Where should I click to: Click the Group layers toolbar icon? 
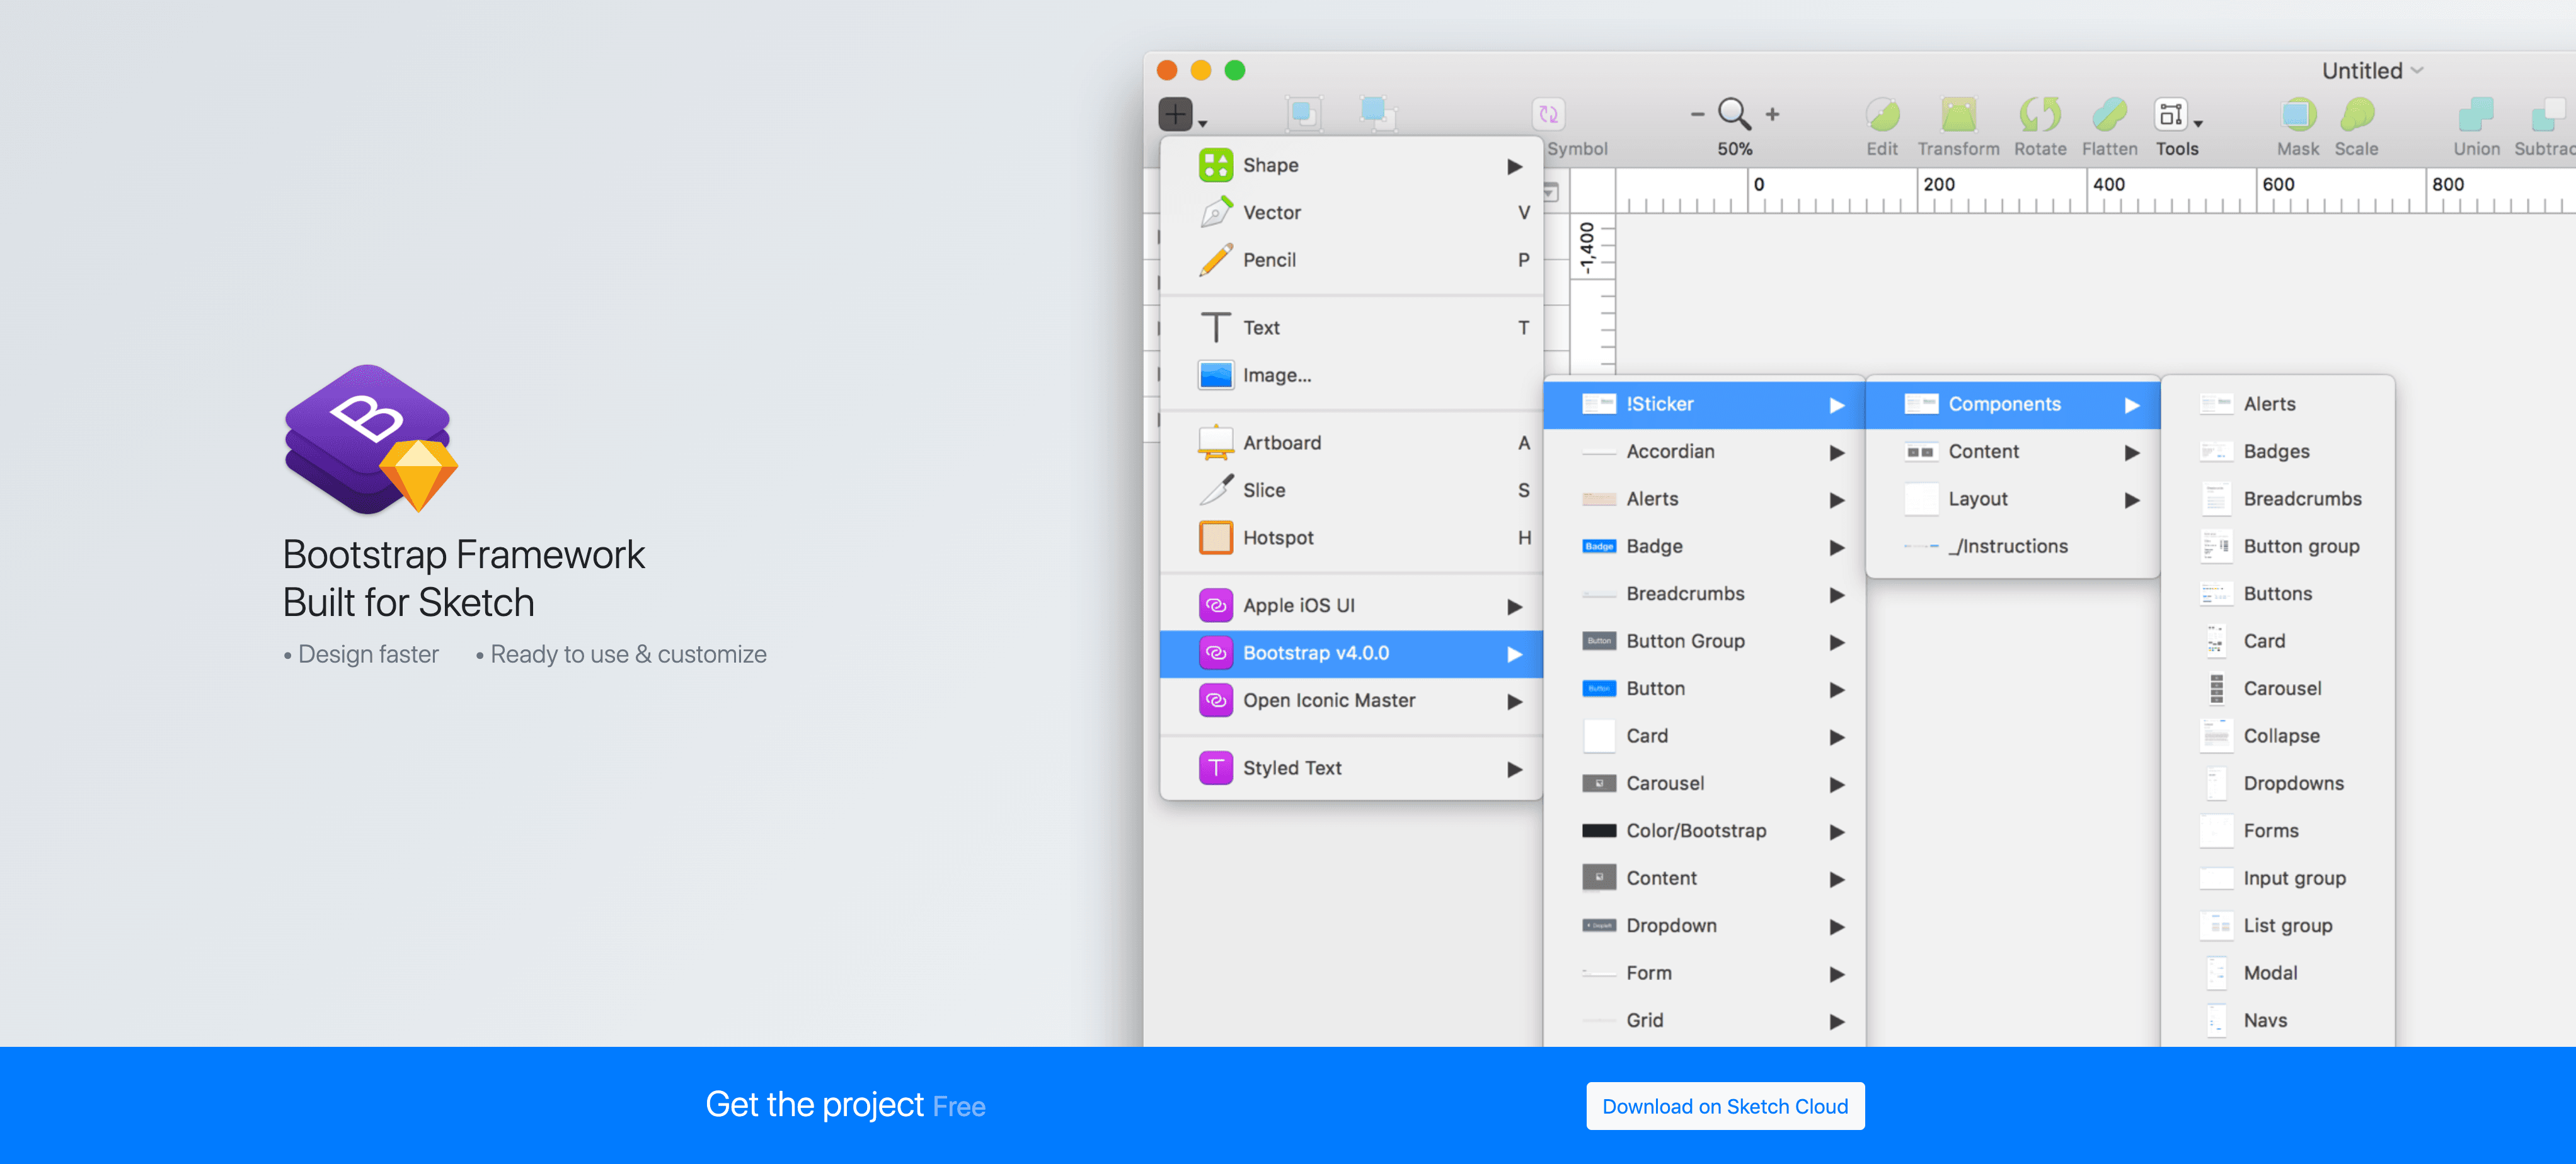1303,114
